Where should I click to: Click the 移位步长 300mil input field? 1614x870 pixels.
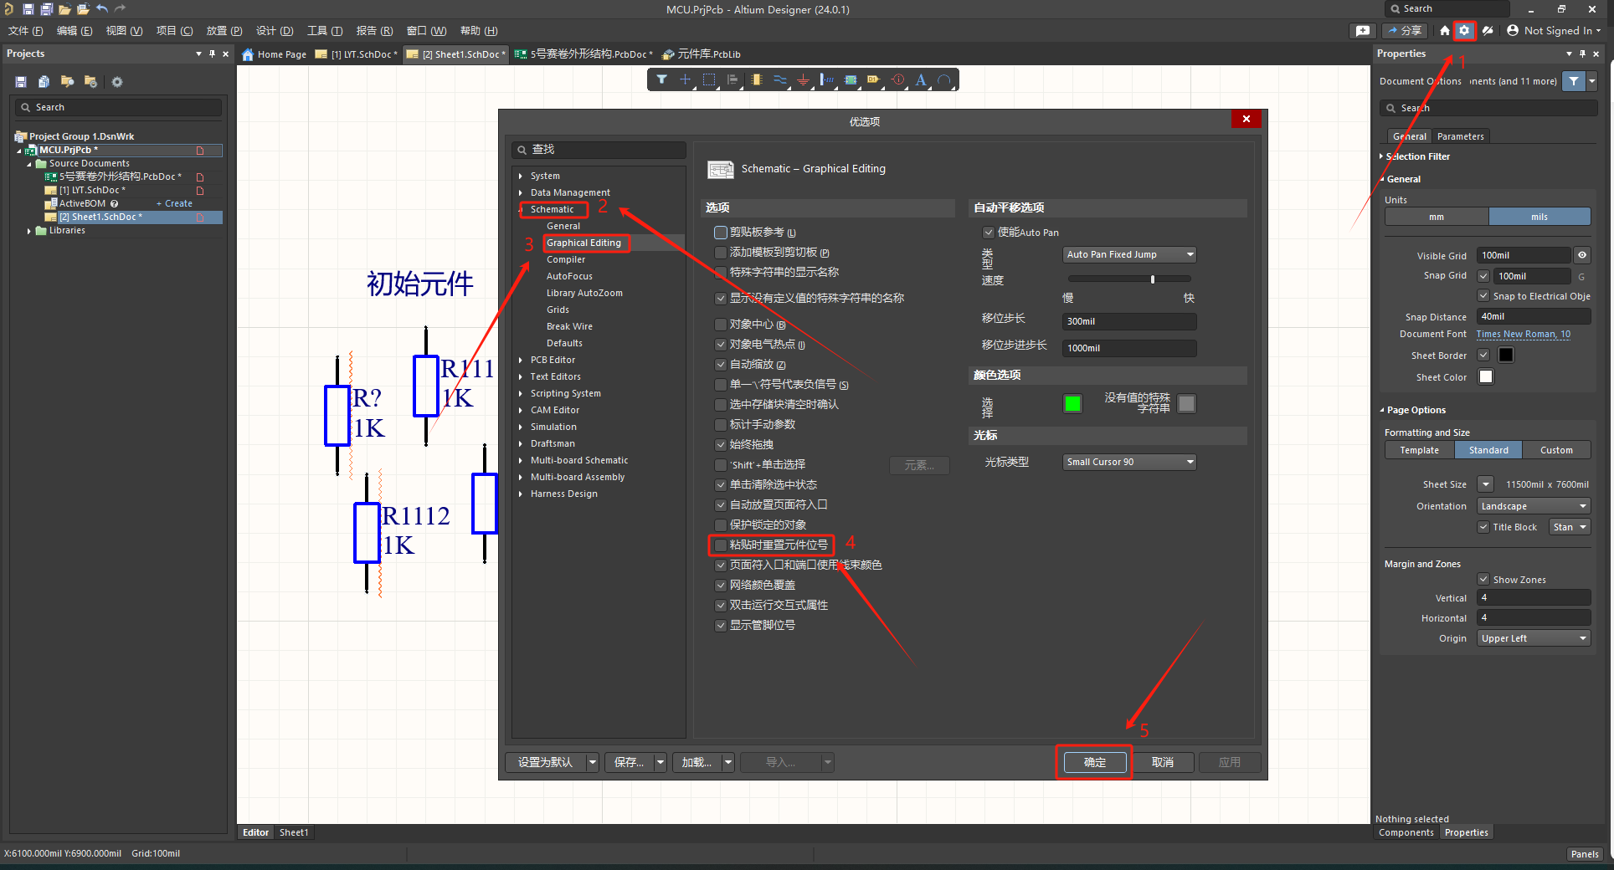[1129, 321]
